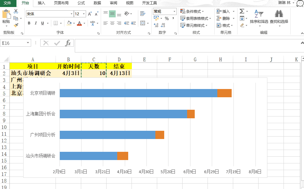Apply the red font color
The image size is (304, 189).
[79, 23]
